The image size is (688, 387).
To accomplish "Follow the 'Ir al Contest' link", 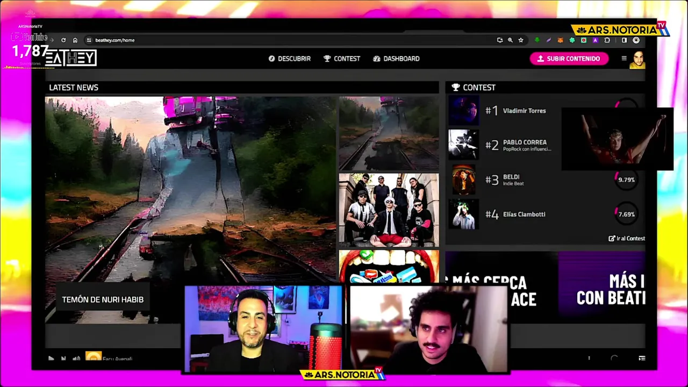I will coord(627,238).
